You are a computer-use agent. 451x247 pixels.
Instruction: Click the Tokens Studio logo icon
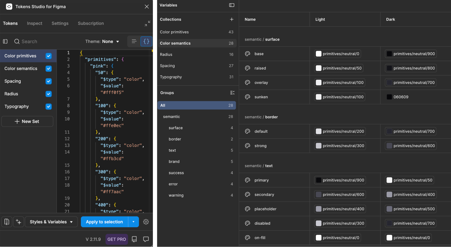[9, 6]
